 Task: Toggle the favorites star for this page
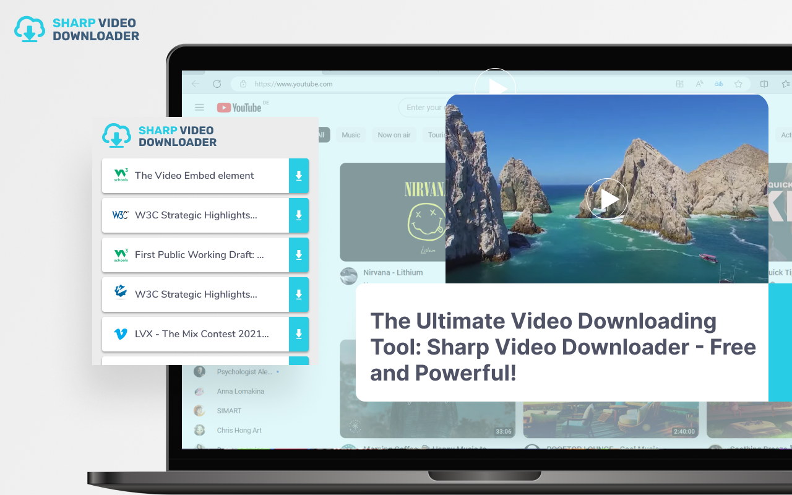(738, 84)
